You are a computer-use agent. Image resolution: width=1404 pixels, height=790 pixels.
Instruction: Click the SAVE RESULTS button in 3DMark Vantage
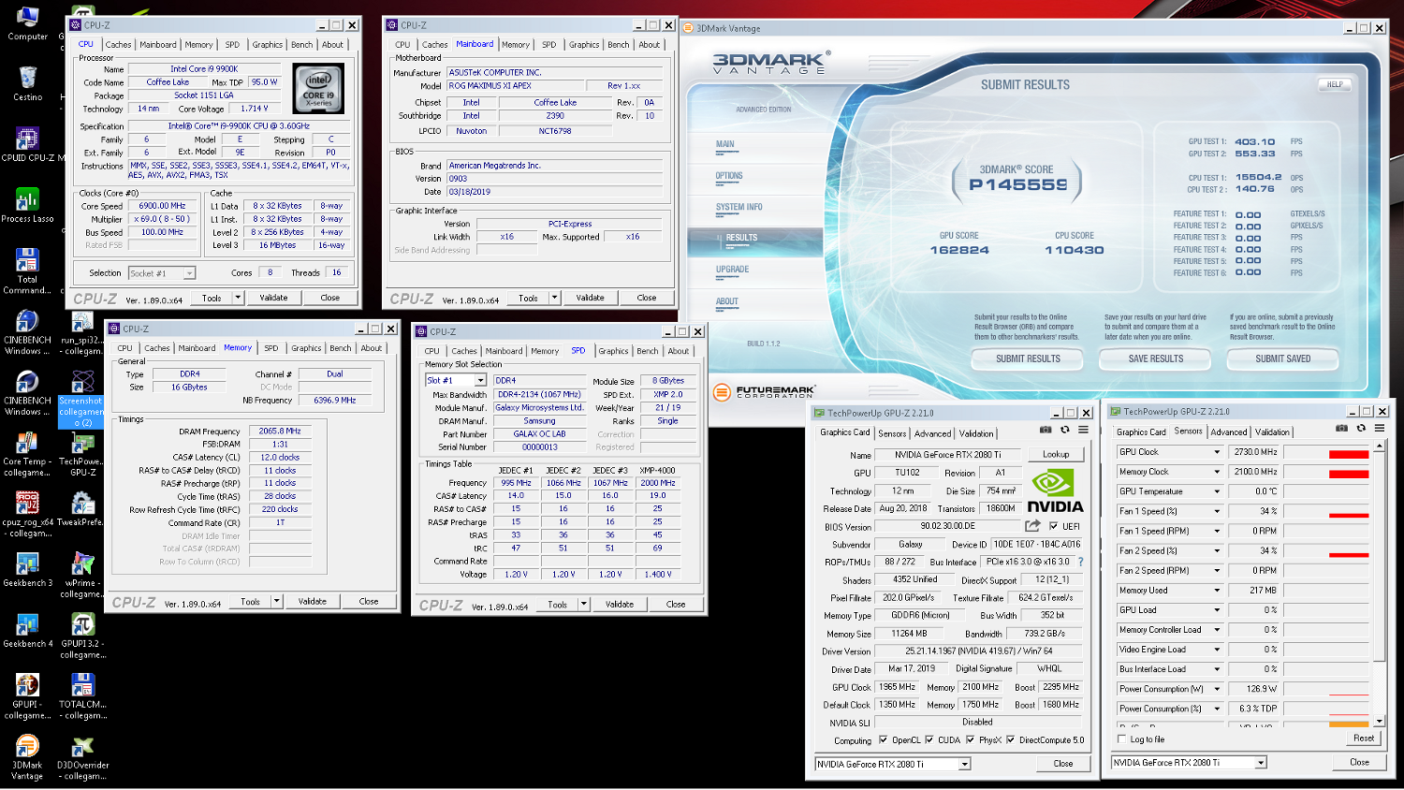click(1156, 358)
